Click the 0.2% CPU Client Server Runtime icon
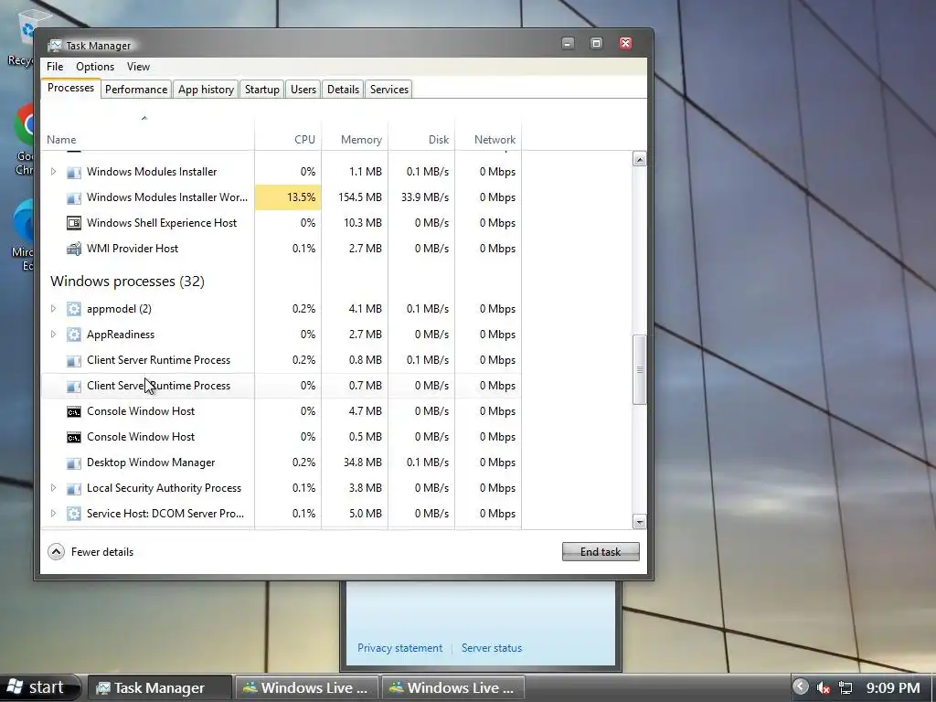936x702 pixels. point(73,360)
